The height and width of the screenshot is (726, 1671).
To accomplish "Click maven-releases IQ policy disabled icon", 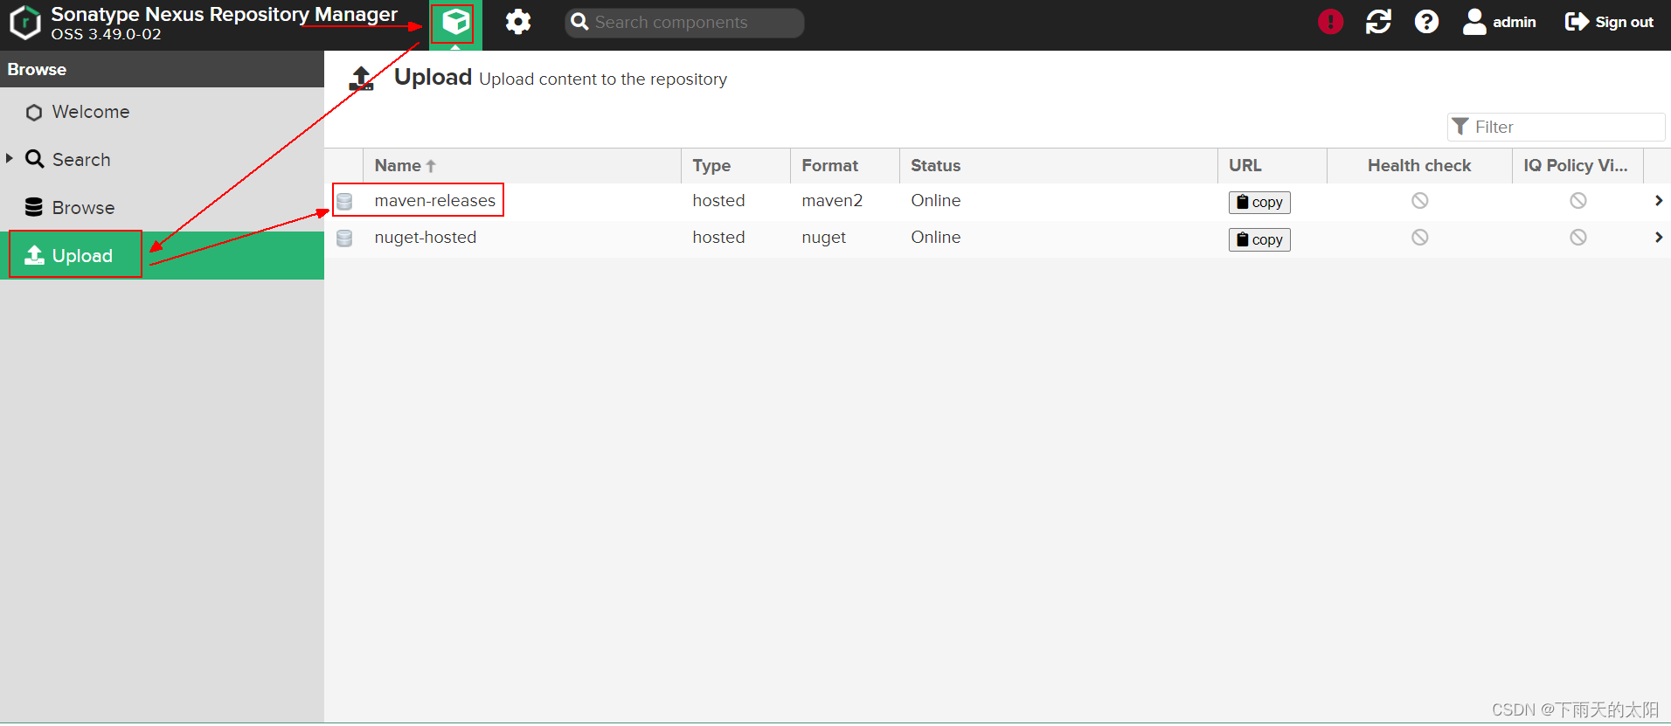I will (1578, 201).
